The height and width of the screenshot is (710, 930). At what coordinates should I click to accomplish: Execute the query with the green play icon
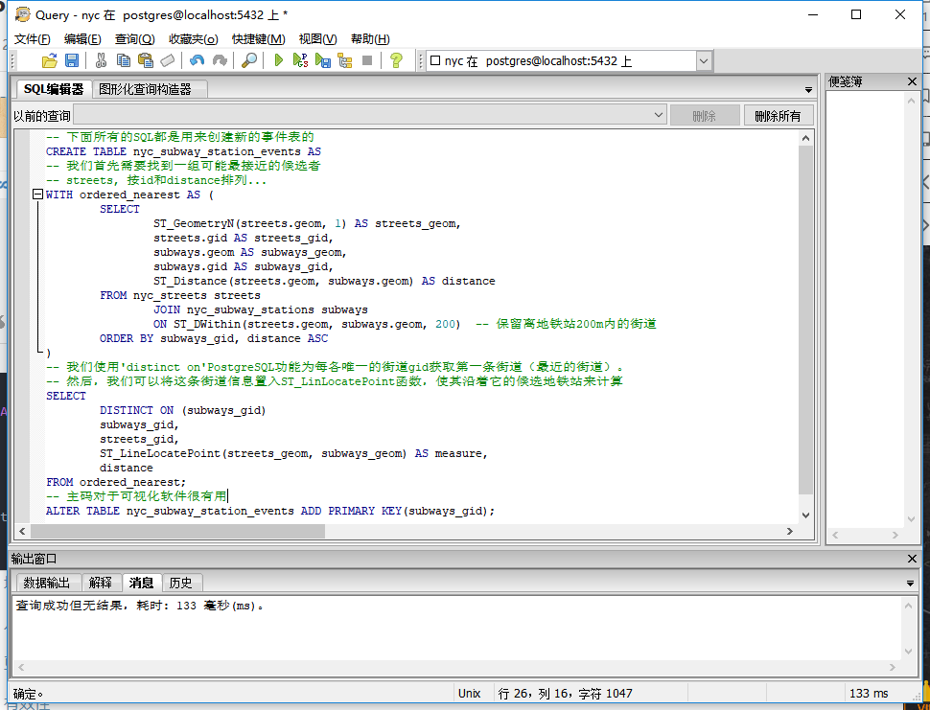pos(278,60)
